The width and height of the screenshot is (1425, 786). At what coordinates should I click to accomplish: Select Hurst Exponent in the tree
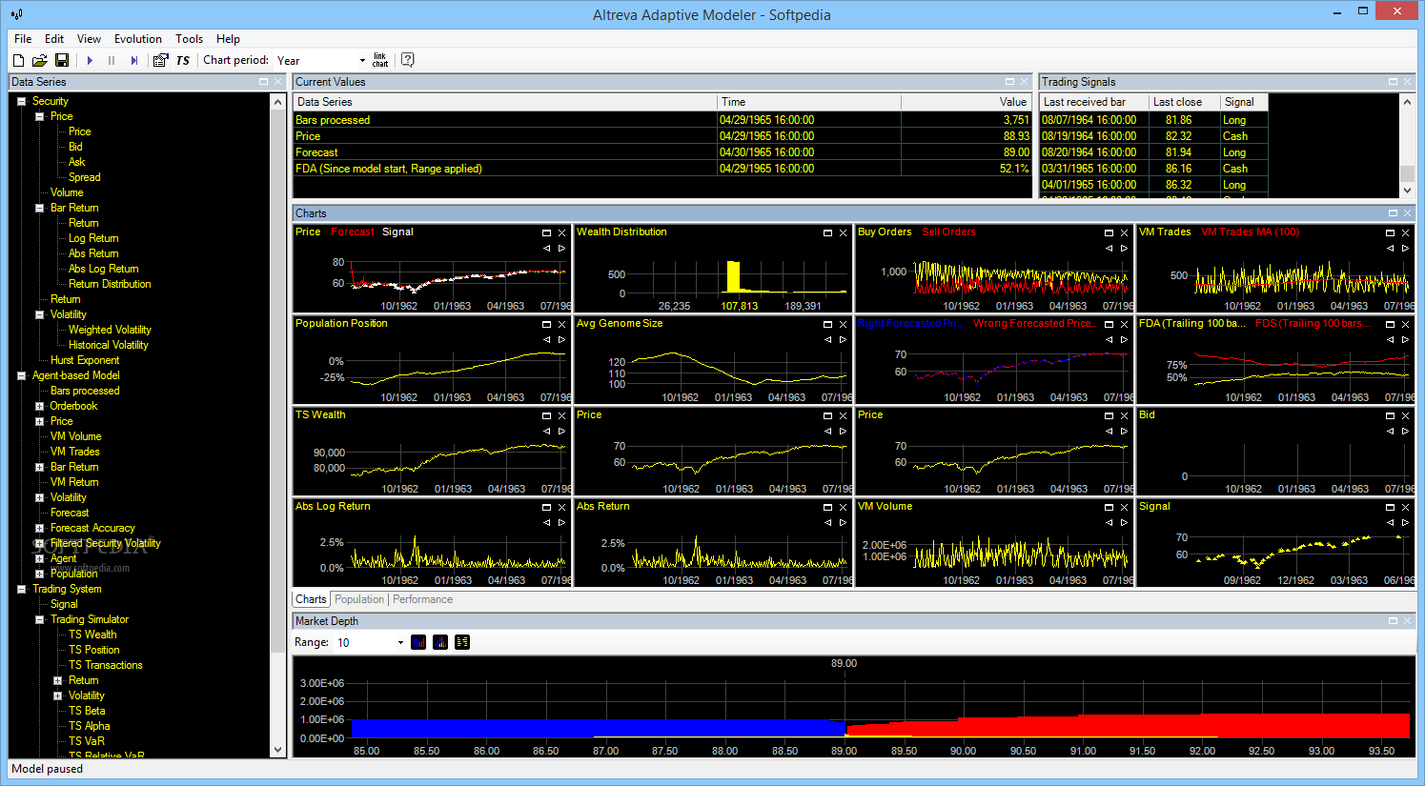pos(85,360)
